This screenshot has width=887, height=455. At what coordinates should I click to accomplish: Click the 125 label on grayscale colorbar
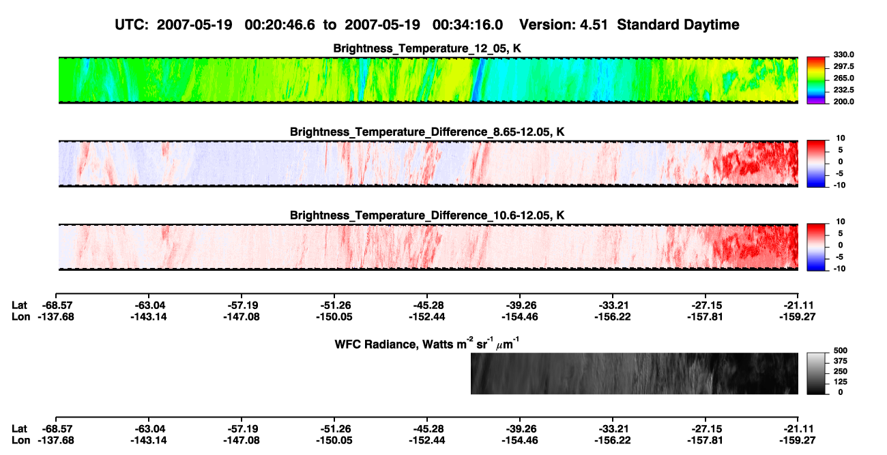841,381
